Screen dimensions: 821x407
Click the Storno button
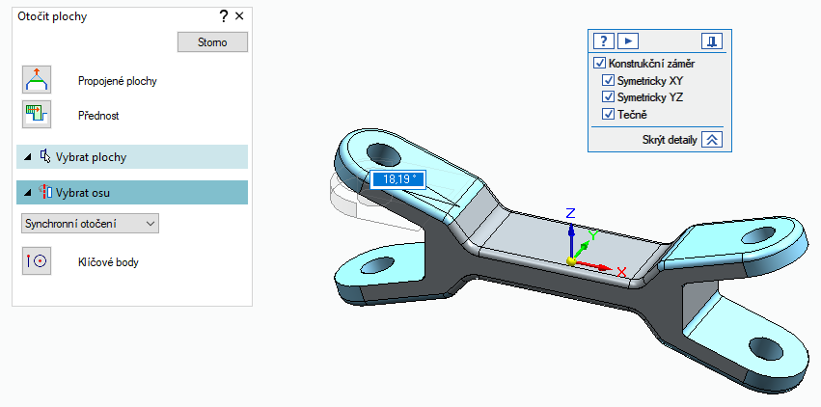point(212,42)
